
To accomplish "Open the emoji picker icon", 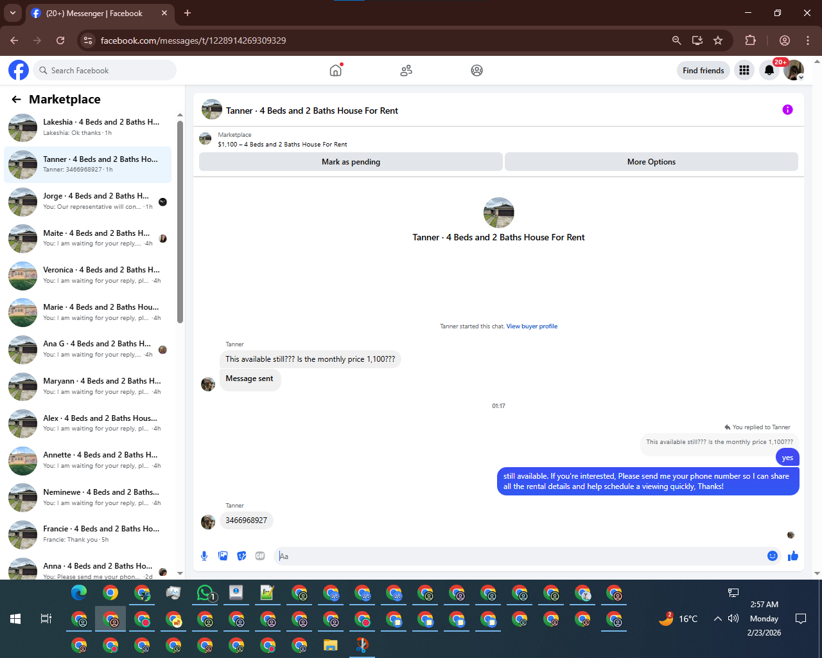I will (773, 556).
